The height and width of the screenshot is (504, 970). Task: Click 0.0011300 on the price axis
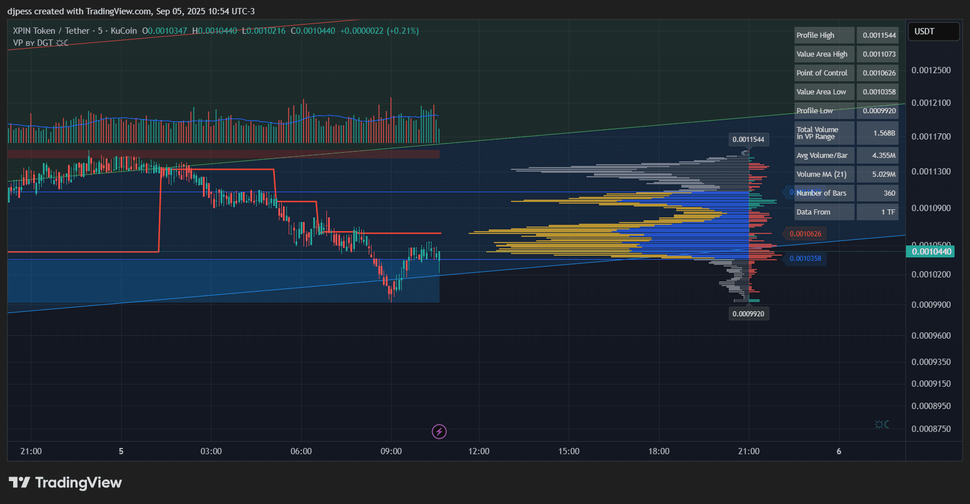(x=931, y=171)
